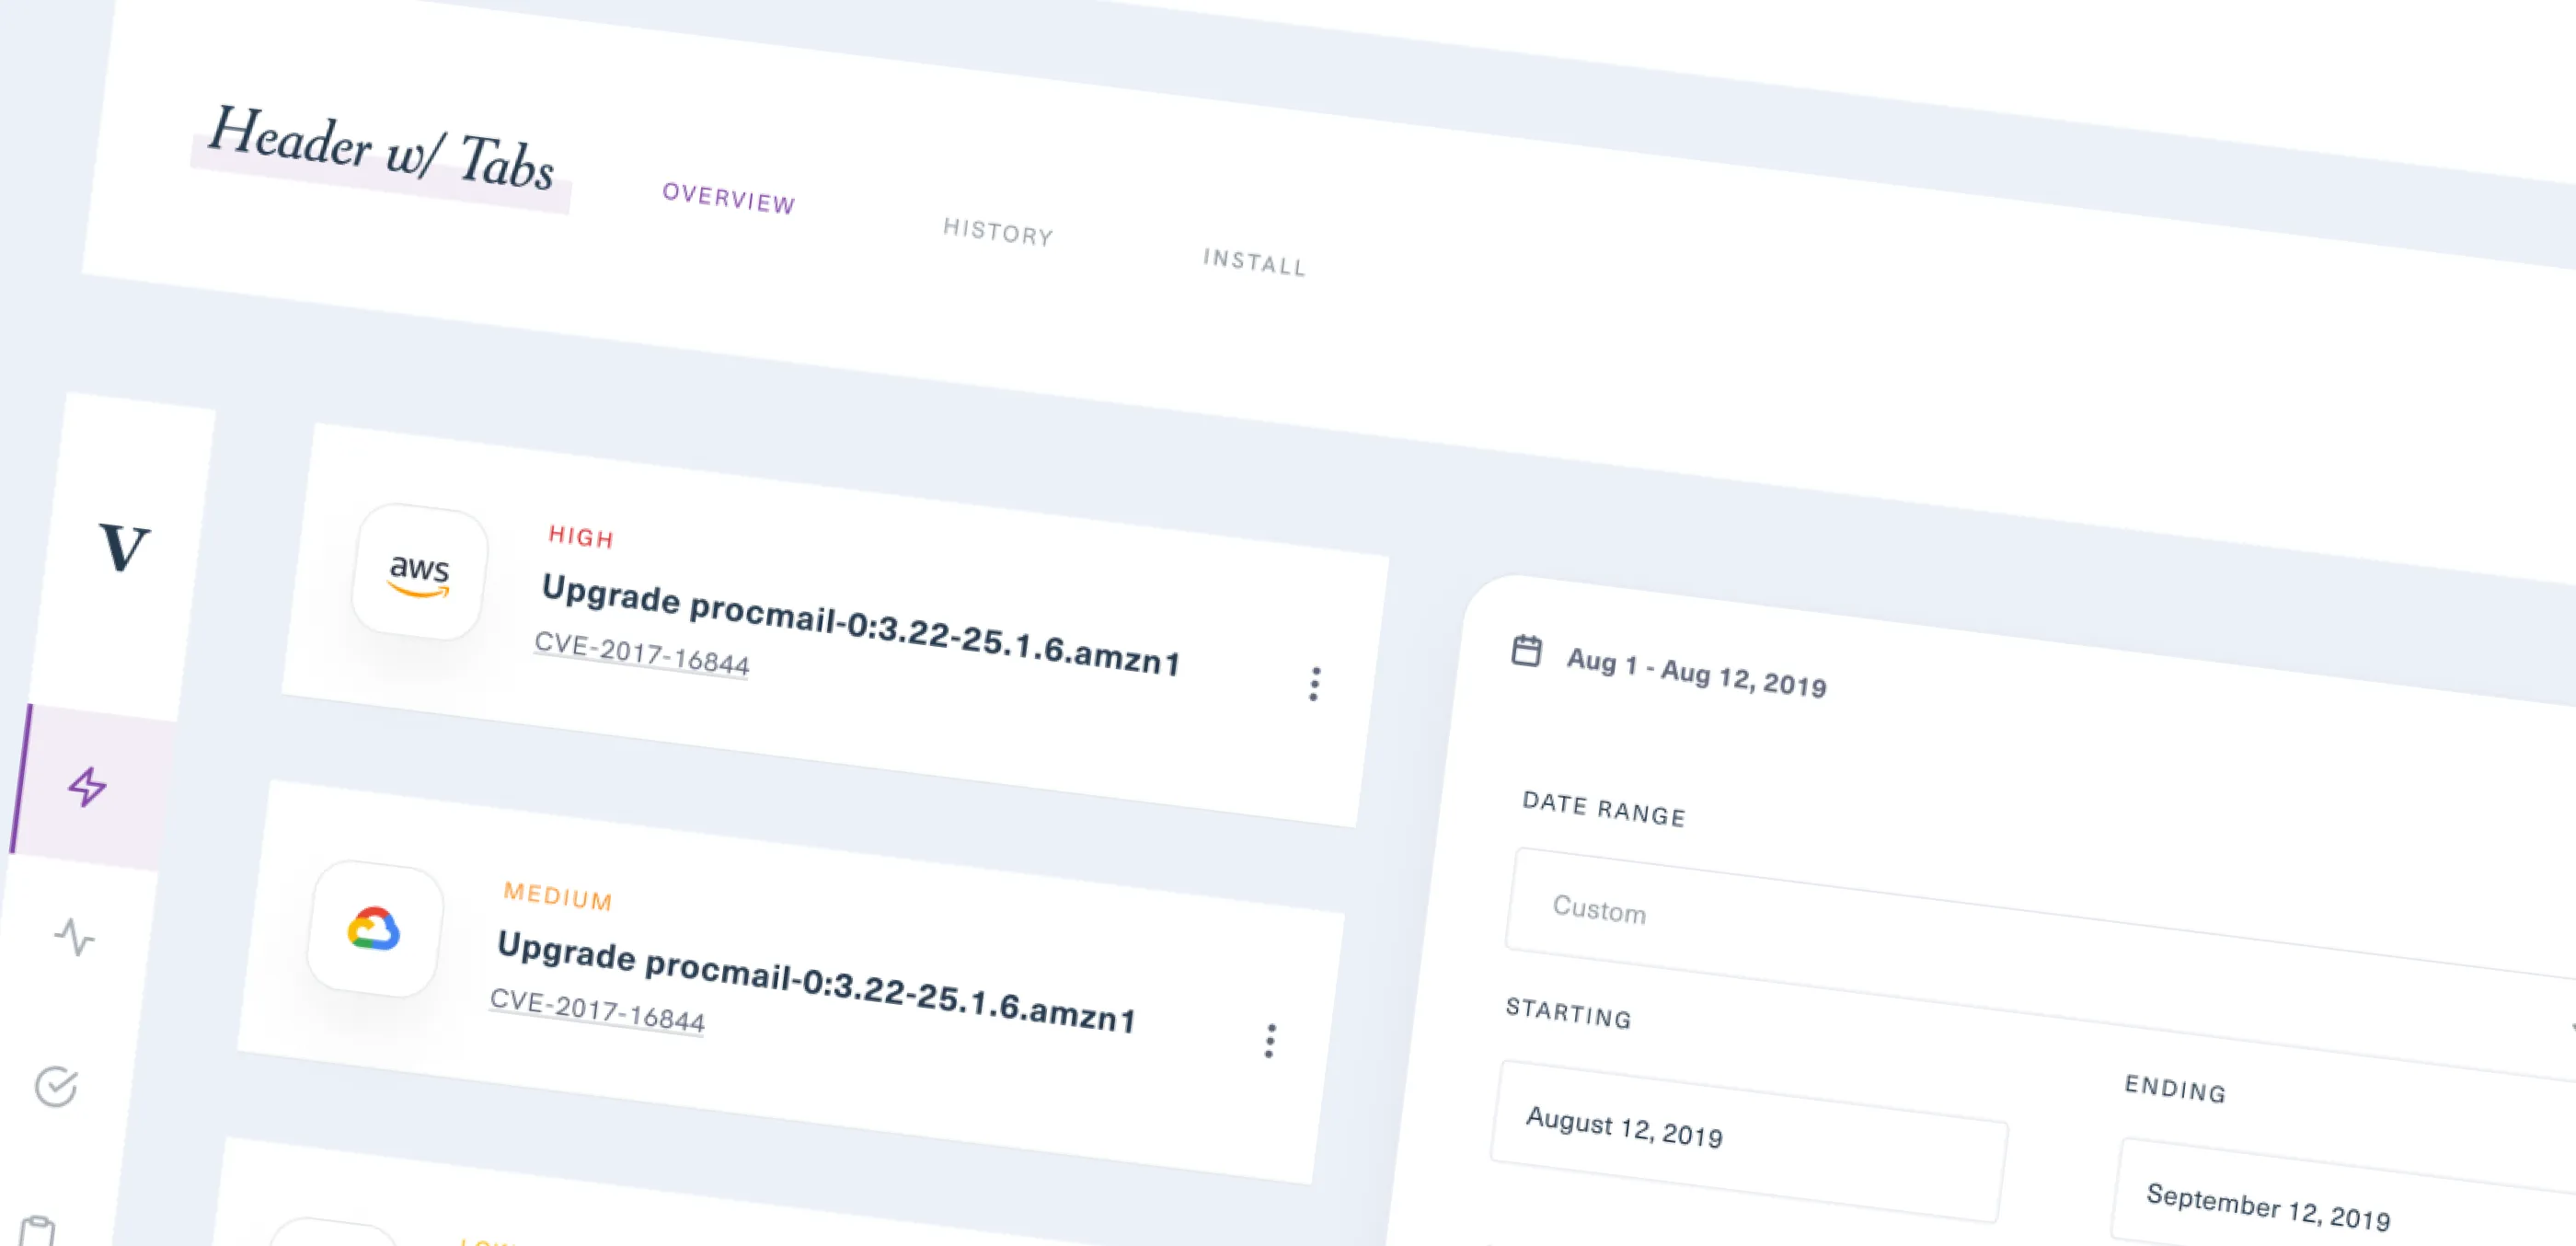
Task: Open more options for HIGH severity card
Action: (x=1315, y=684)
